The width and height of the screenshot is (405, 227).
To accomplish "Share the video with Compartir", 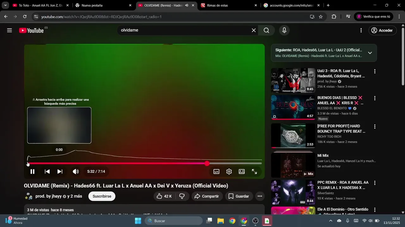I will point(207,196).
